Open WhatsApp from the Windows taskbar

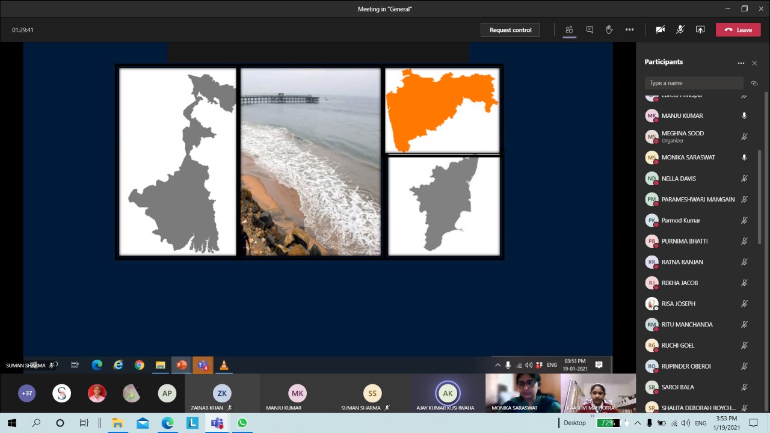tap(242, 423)
